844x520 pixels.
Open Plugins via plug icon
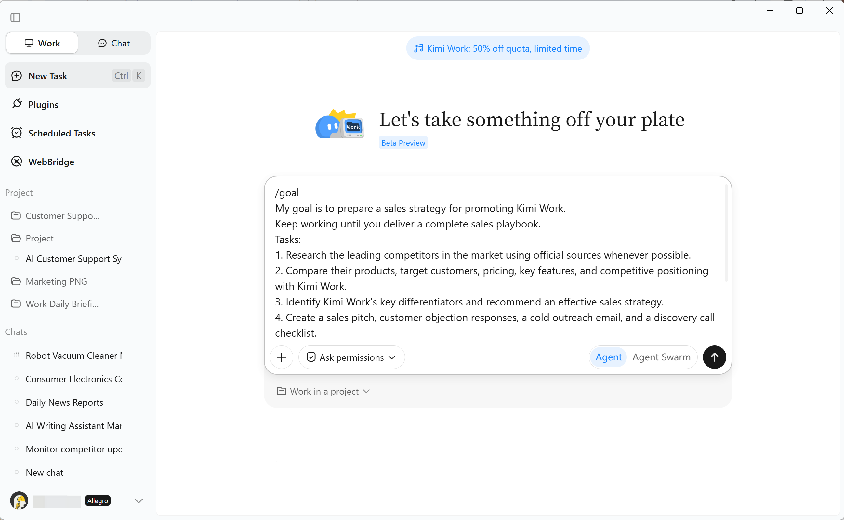[17, 104]
